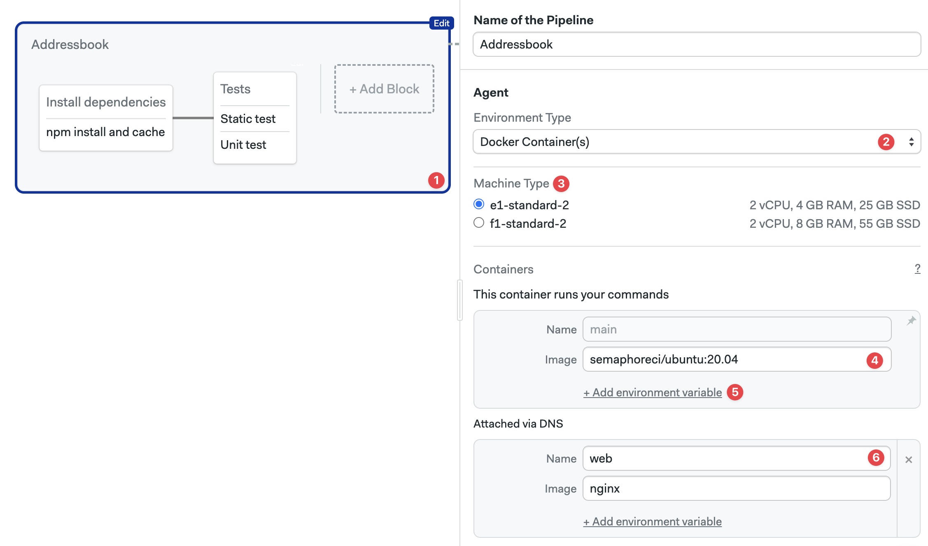Screen dimensions: 928x546
Task: Remove the web container with X icon
Action: click(x=909, y=460)
